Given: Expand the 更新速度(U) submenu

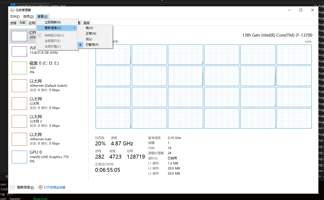Looking at the screenshot, I should 57,28.
